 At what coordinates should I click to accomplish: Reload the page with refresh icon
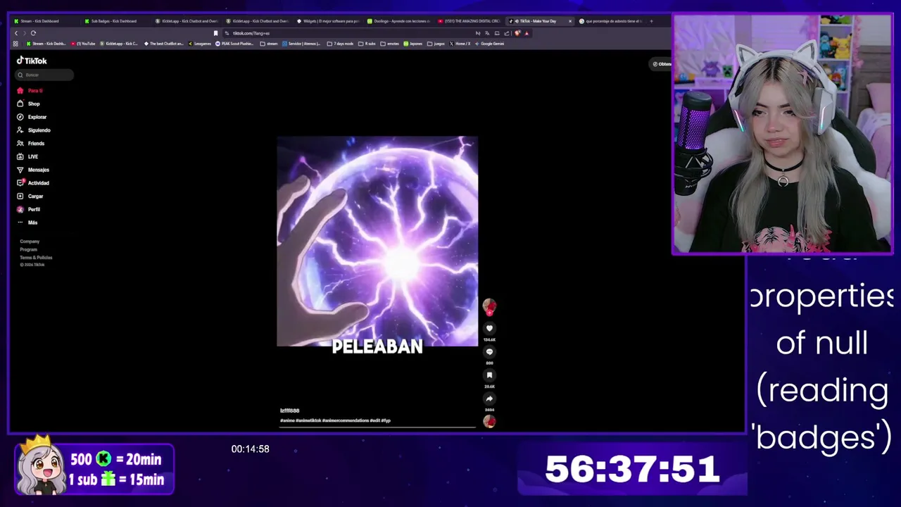(x=33, y=33)
